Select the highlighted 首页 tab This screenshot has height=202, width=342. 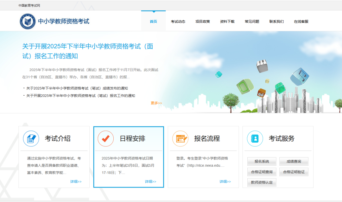[x=153, y=21]
